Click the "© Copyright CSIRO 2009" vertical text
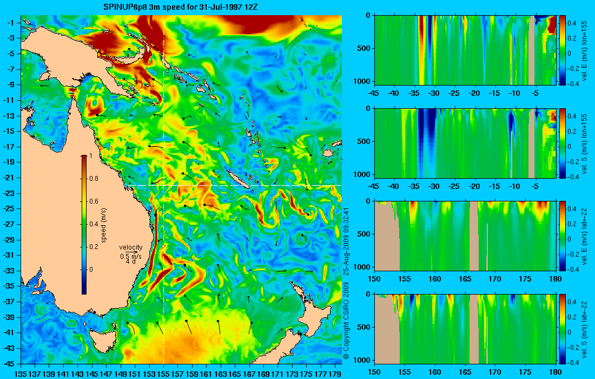The width and height of the screenshot is (595, 379). tap(346, 321)
